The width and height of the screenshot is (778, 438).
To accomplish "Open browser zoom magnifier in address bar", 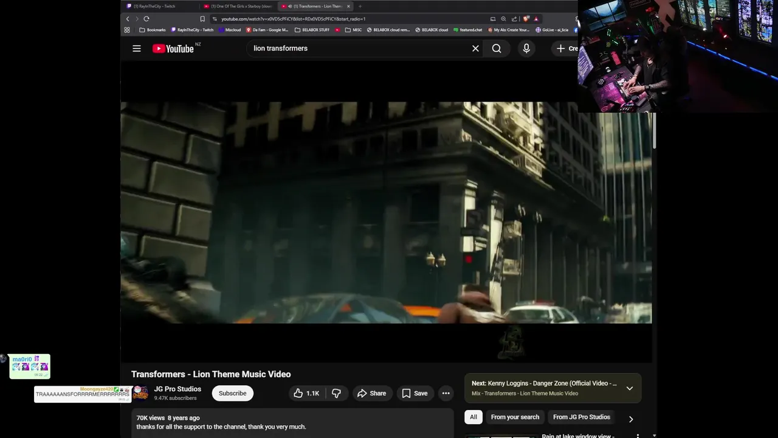I will pyautogui.click(x=503, y=19).
